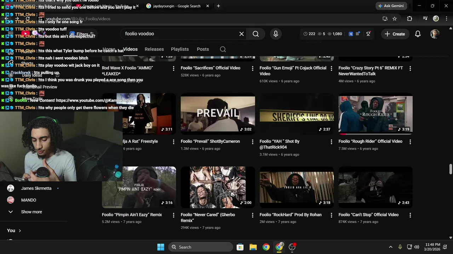Viewport: 453px width, 254px height.
Task: Click the page vertical scrollbar thumb
Action: coord(451,169)
